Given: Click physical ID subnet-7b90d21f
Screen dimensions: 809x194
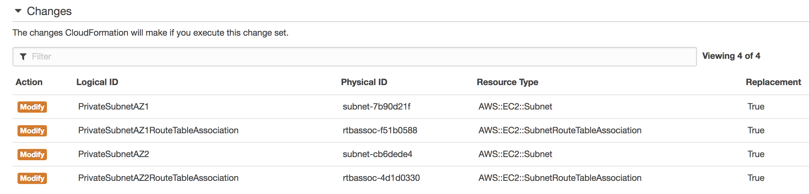Looking at the screenshot, I should [376, 107].
